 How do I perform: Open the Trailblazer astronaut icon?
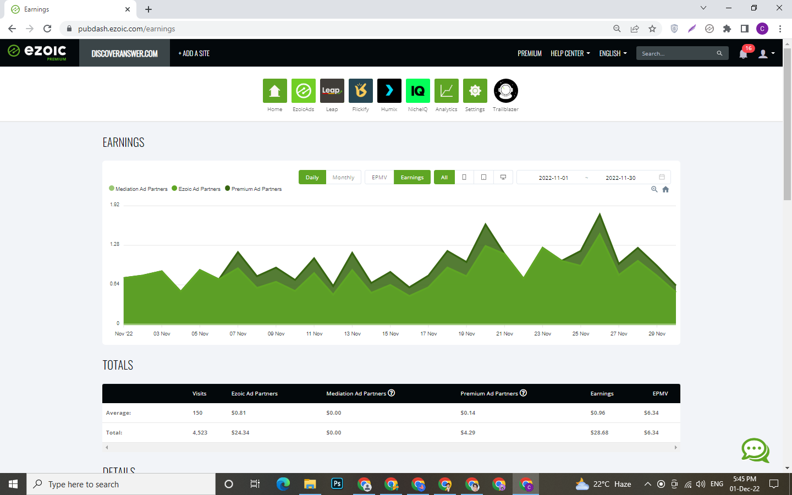click(x=505, y=91)
